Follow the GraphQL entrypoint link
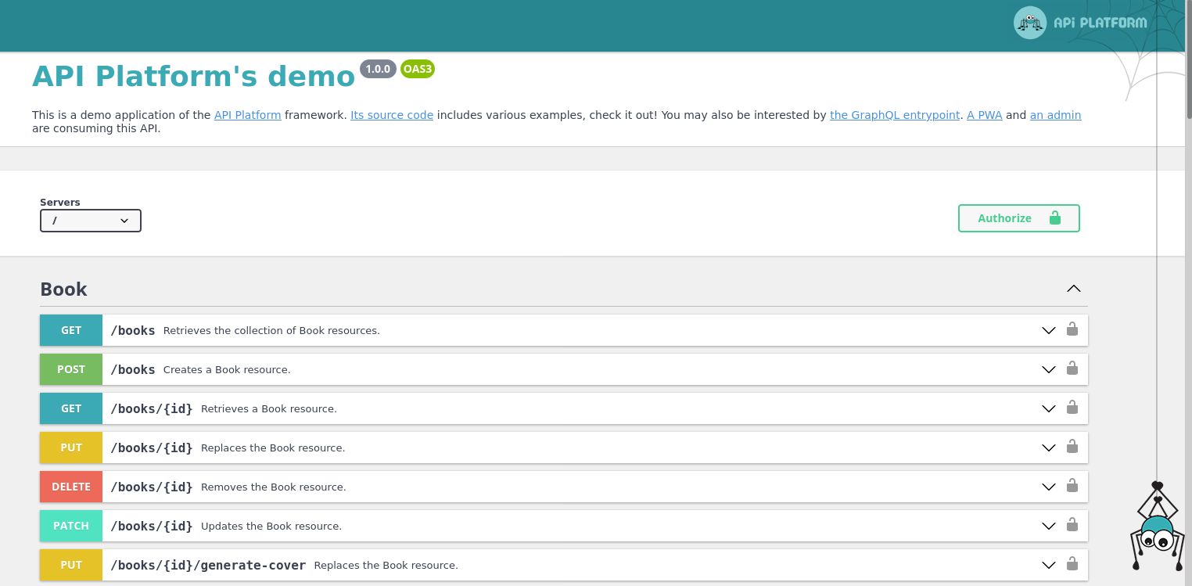Screen dimensions: 1192x586 894,115
